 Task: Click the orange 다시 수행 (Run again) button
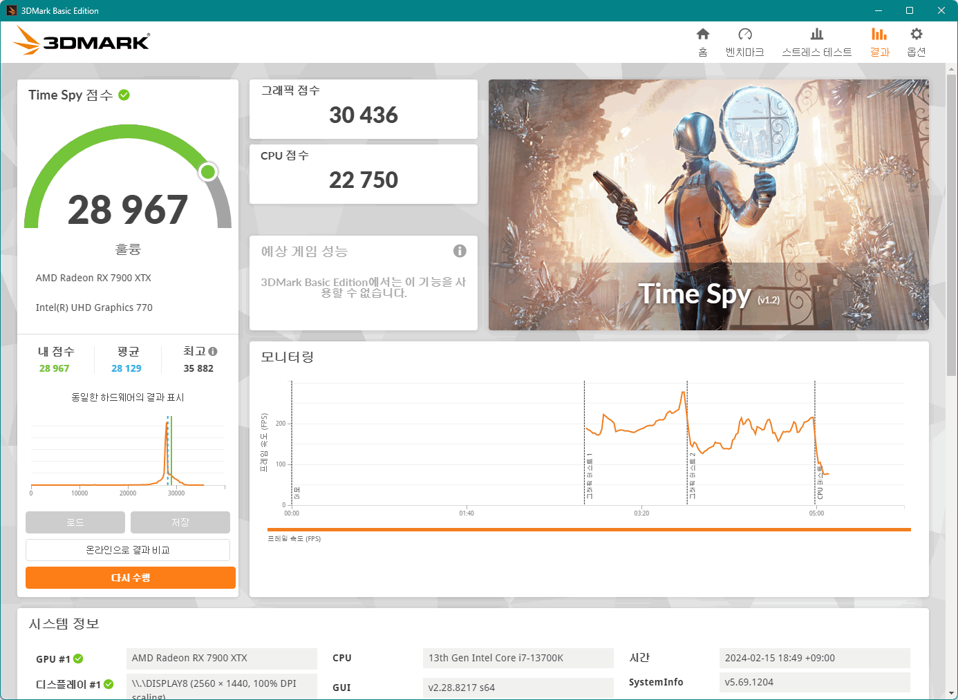(131, 578)
